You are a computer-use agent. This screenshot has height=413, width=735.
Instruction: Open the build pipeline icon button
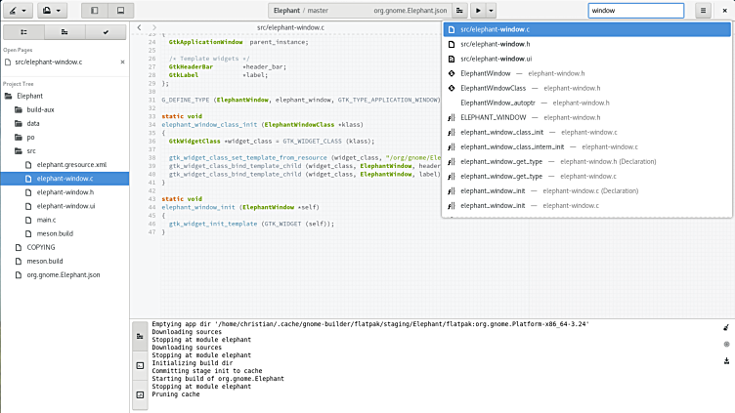point(458,10)
